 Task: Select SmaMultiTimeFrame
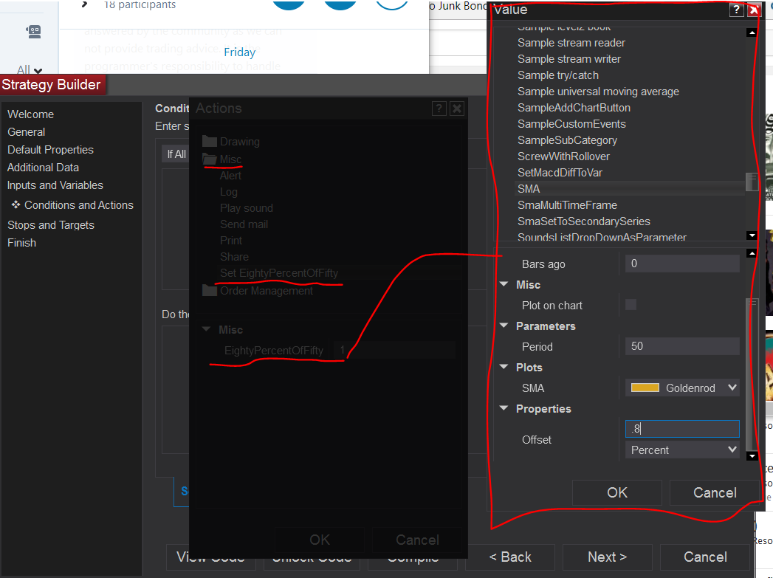coord(567,205)
